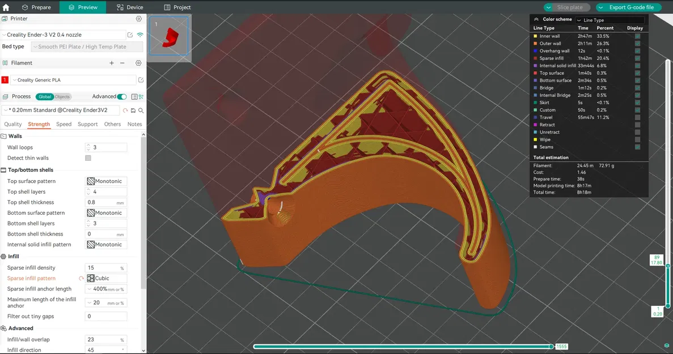
Task: Collapse the color scheme legend panel
Action: (536, 19)
